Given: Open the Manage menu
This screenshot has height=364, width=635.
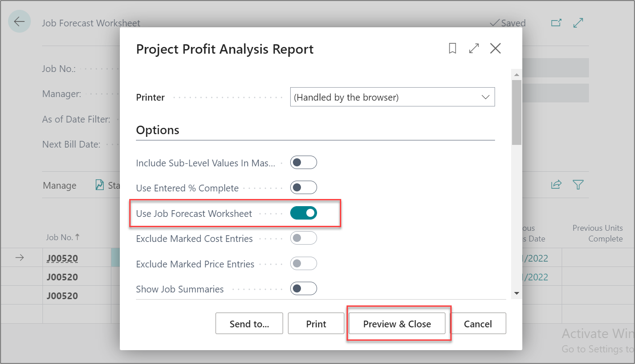Looking at the screenshot, I should tap(59, 186).
